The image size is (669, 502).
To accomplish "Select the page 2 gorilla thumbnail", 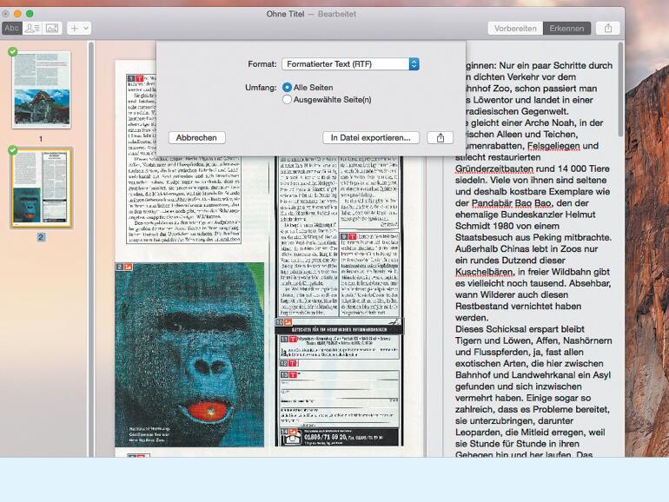I will point(42,188).
